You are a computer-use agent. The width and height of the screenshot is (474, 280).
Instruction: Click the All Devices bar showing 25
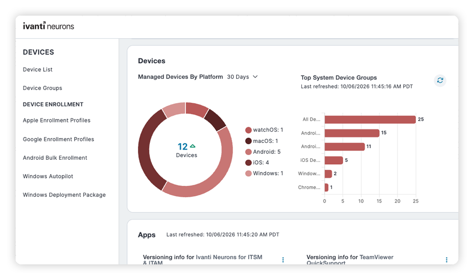tap(370, 119)
